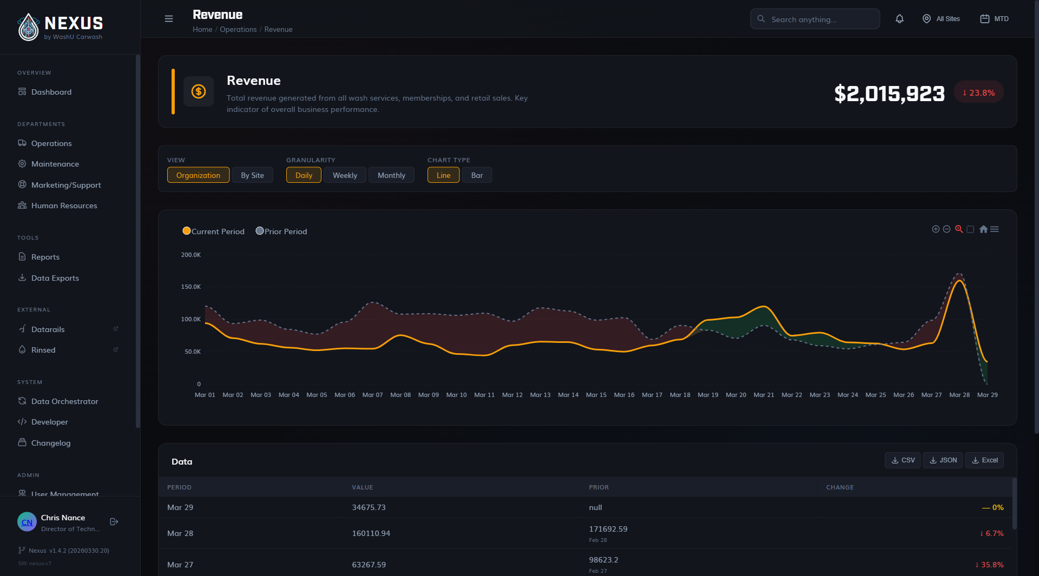Click the Data Exports download icon
1039x576 pixels.
22,278
